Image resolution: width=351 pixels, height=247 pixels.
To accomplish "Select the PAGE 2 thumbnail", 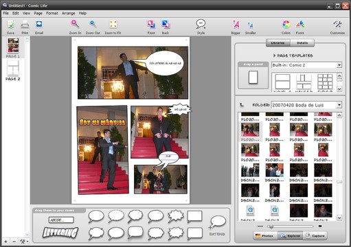I will click(x=13, y=71).
